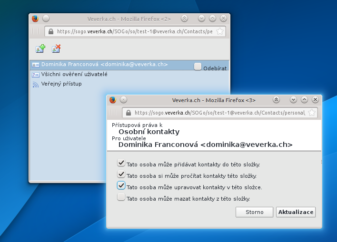Click Osobní kontakty heading text
This screenshot has width=337, height=242.
pos(149,132)
